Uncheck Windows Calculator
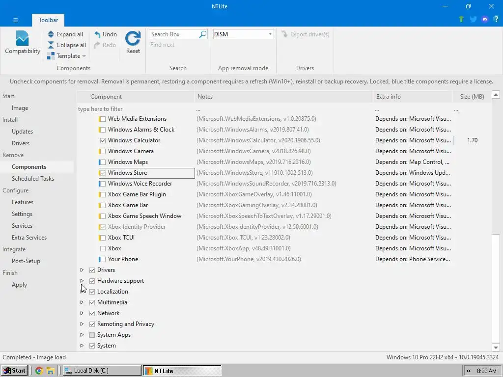 (x=103, y=140)
